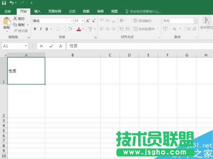
Task: Select the column B header
Action: (x=72, y=55)
